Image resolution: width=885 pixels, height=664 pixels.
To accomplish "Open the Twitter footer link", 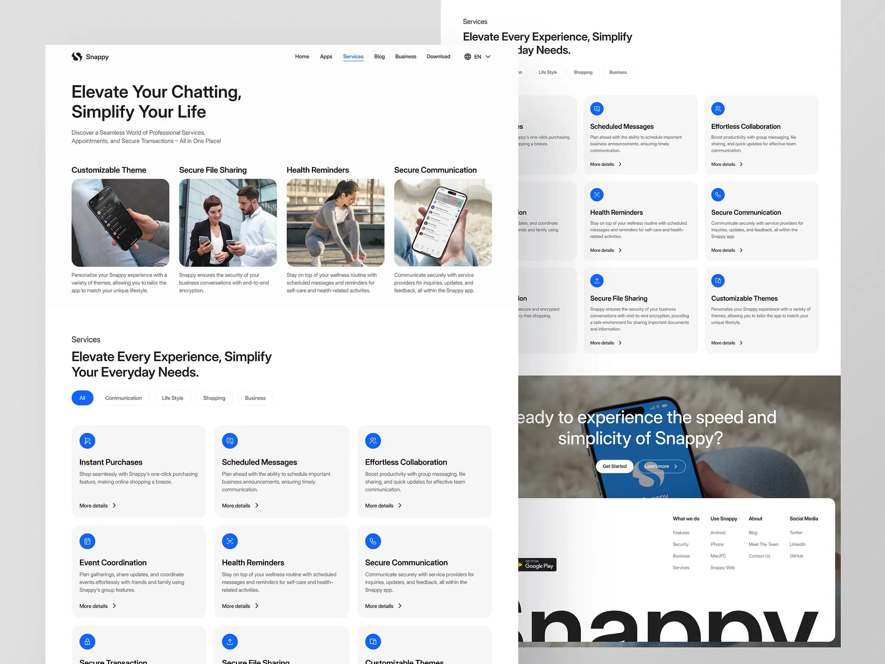I will [x=796, y=533].
